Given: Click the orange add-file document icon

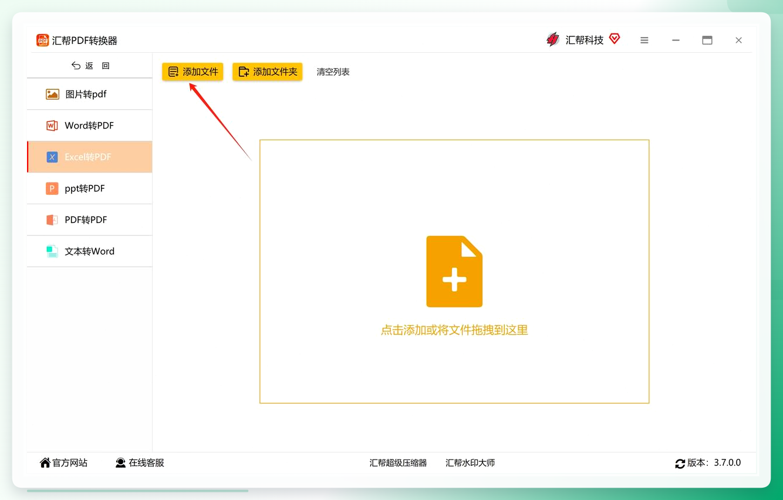Looking at the screenshot, I should [454, 272].
